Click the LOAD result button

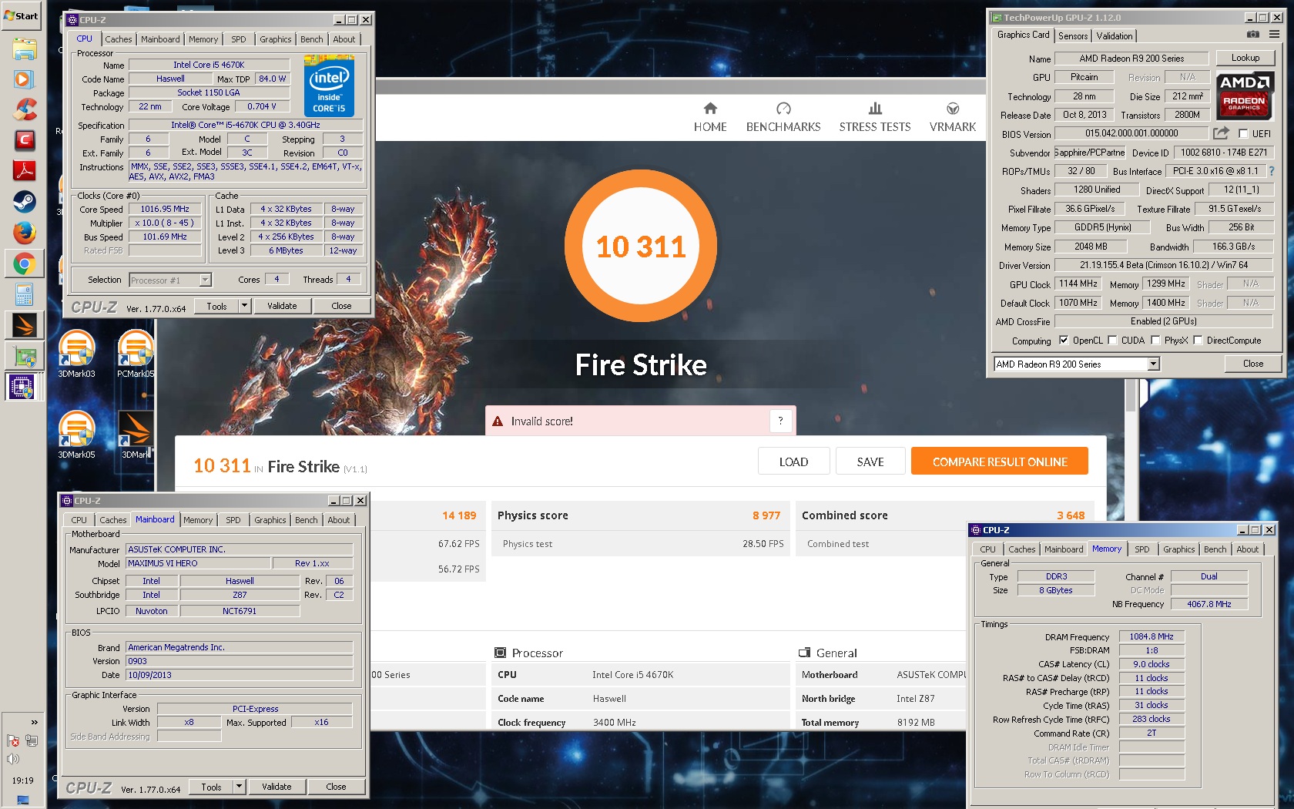793,462
